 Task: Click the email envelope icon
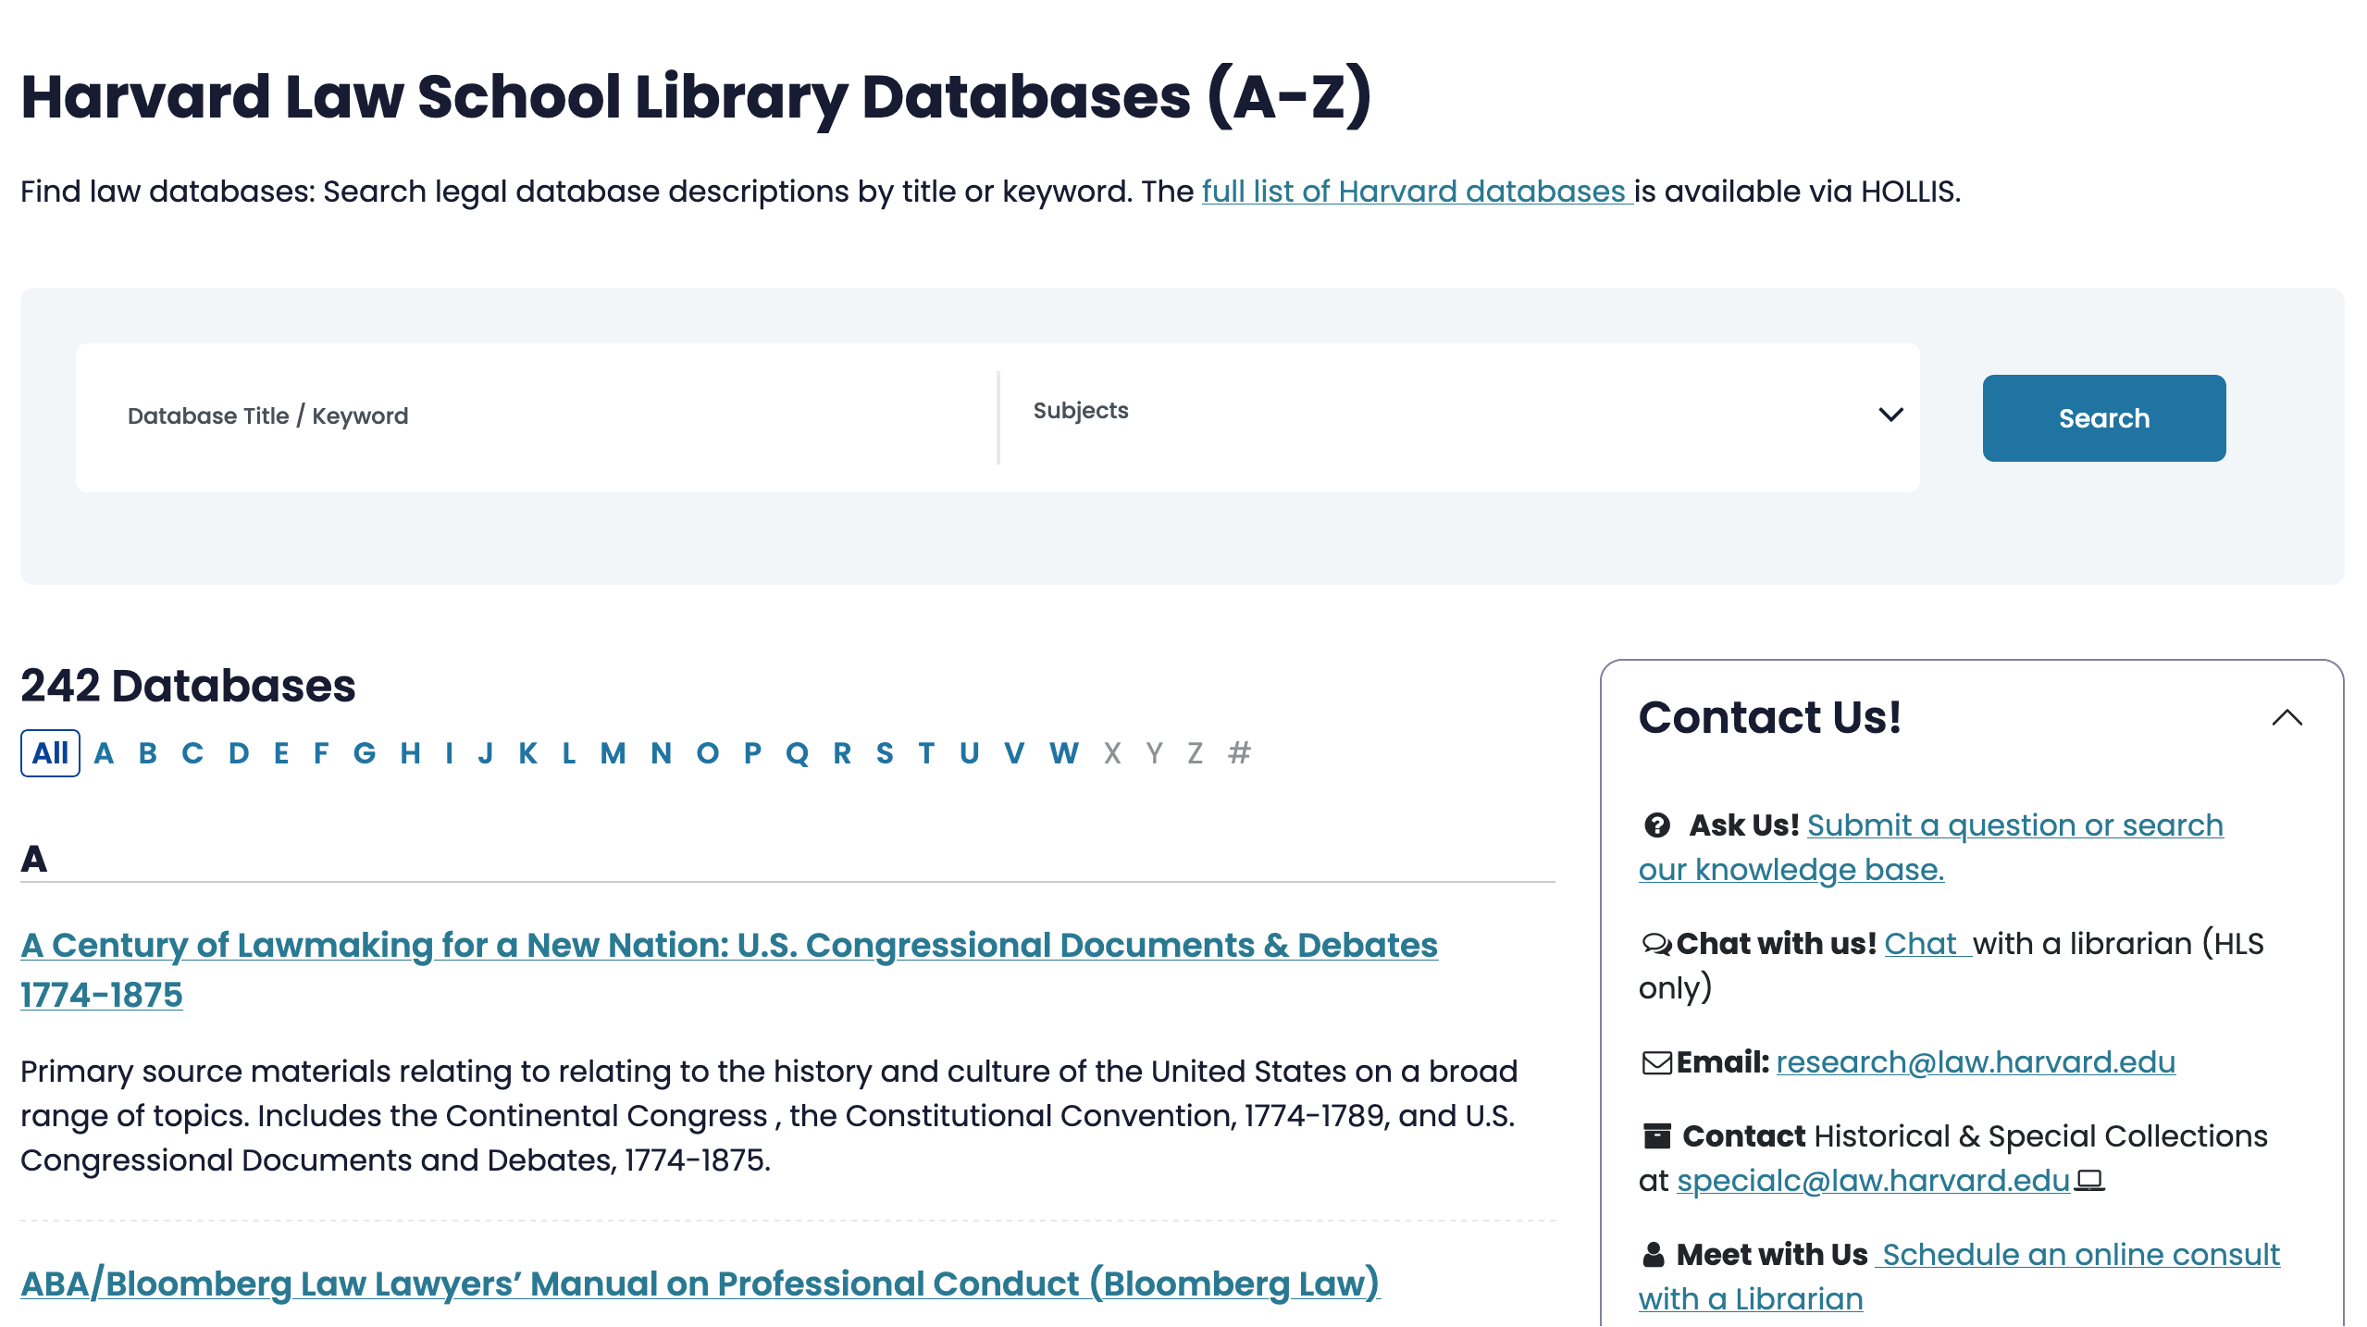[1656, 1062]
